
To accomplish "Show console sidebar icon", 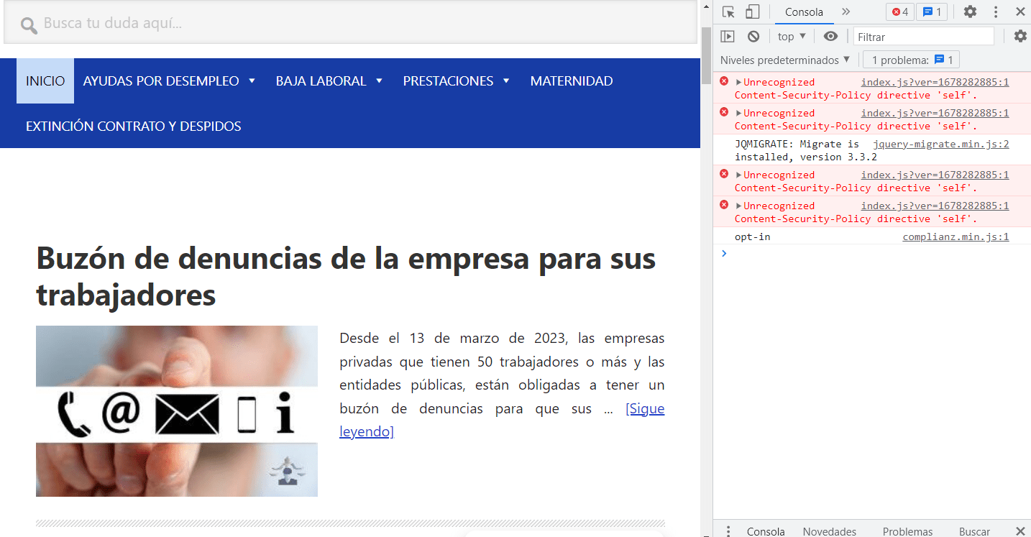I will [x=728, y=36].
